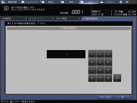Click the printer data status icon

pos(11,101)
